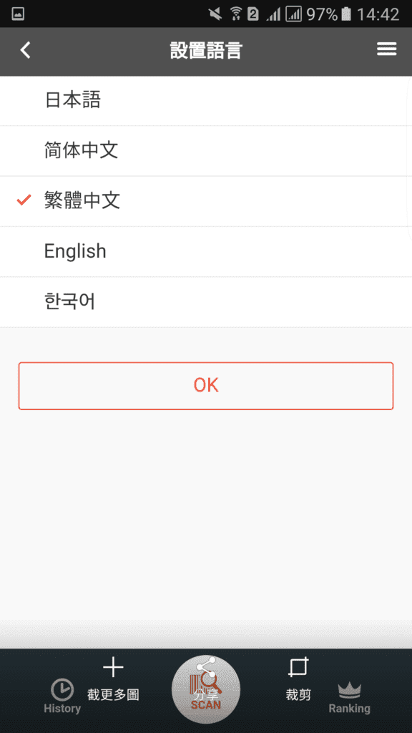Select English language option
412x733 pixels.
[x=206, y=251]
